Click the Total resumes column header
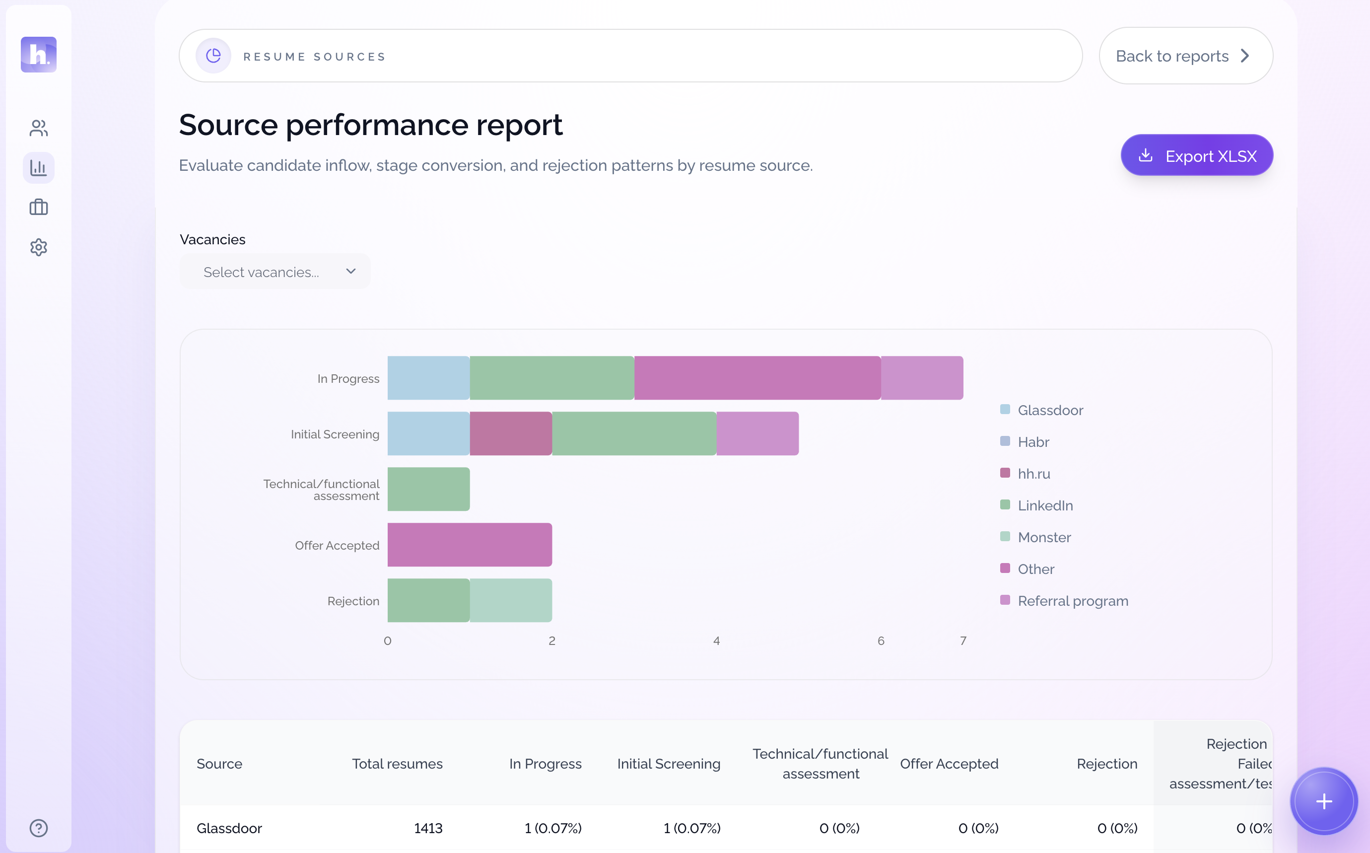The image size is (1370, 853). pos(397,763)
